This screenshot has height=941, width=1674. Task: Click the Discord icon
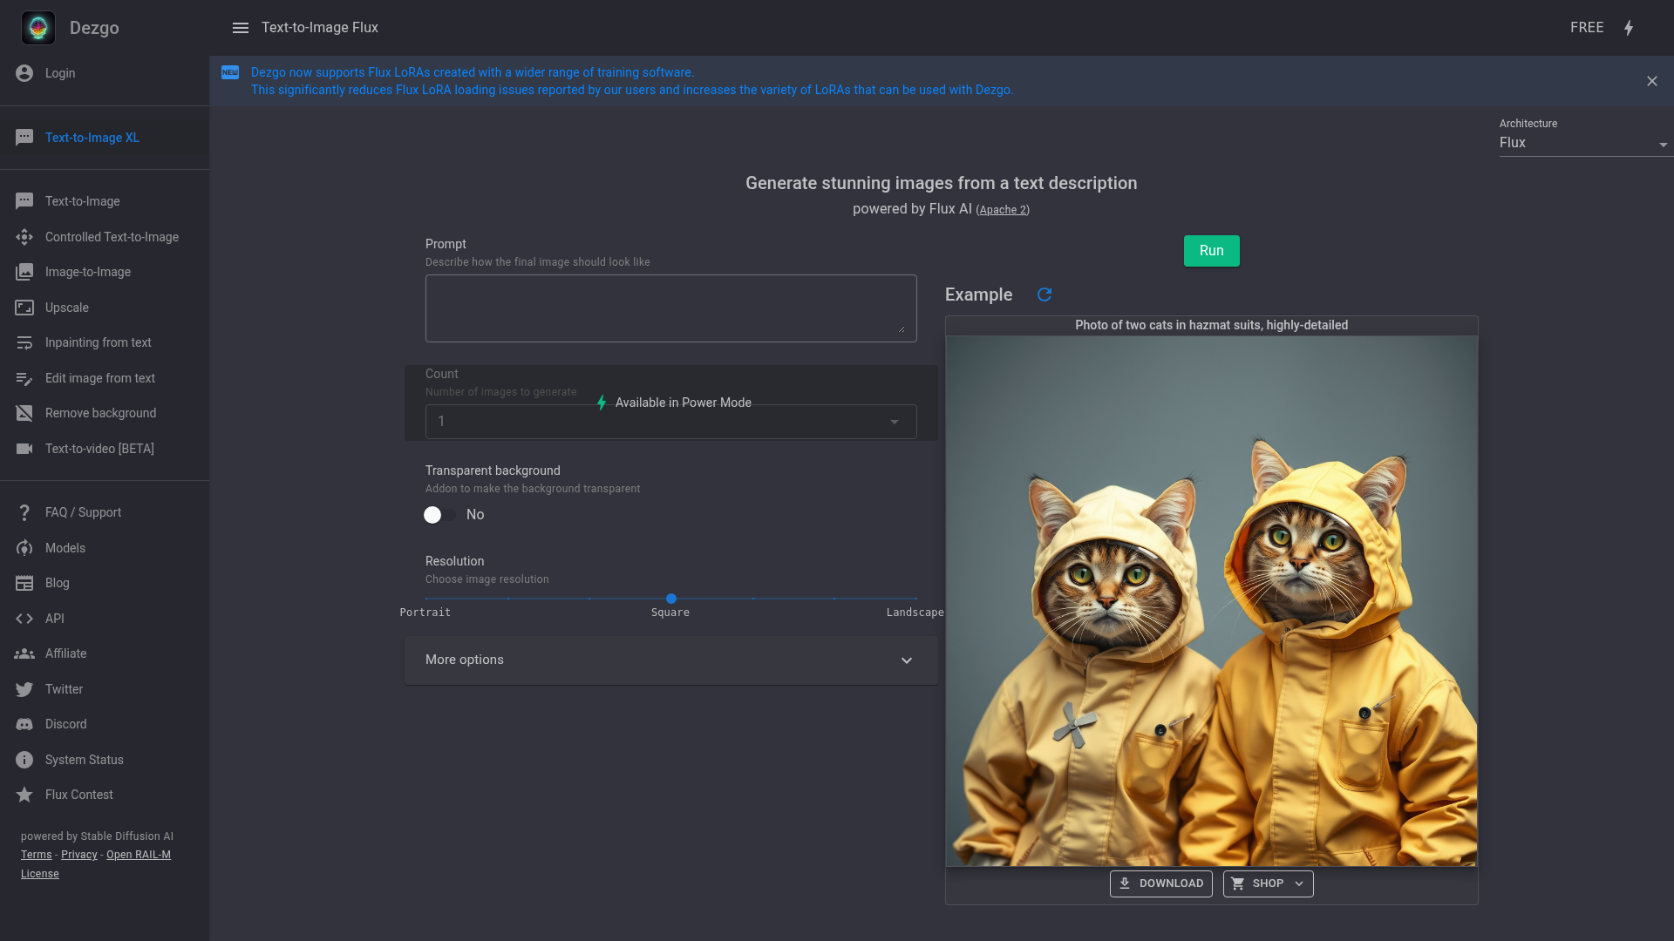[x=24, y=724]
